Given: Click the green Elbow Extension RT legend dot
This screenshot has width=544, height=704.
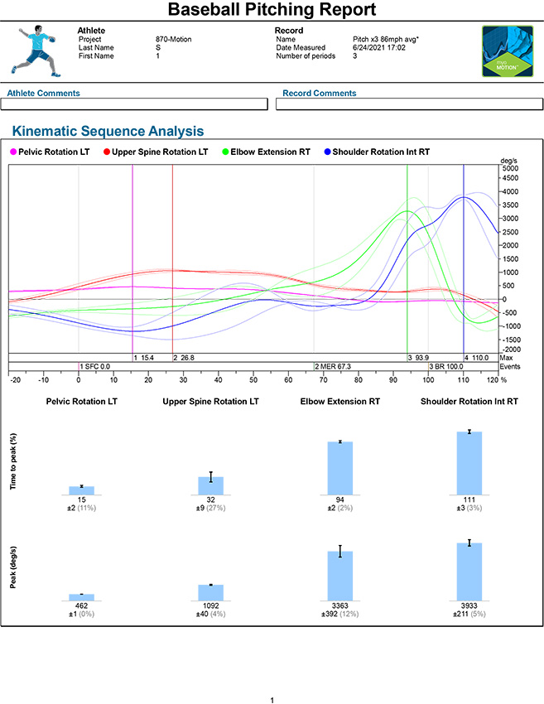Looking at the screenshot, I should (227, 152).
